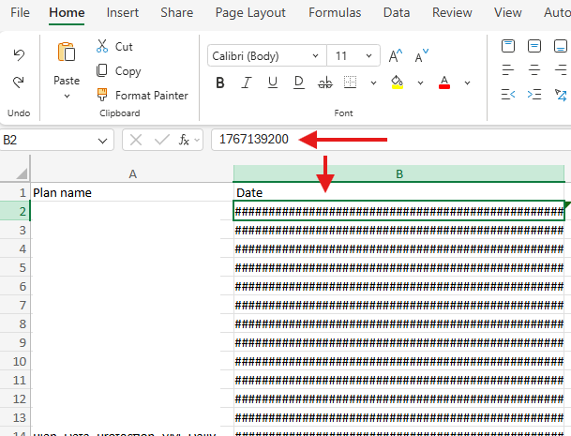The height and width of the screenshot is (436, 571).
Task: Toggle underline formatting
Action: (272, 83)
